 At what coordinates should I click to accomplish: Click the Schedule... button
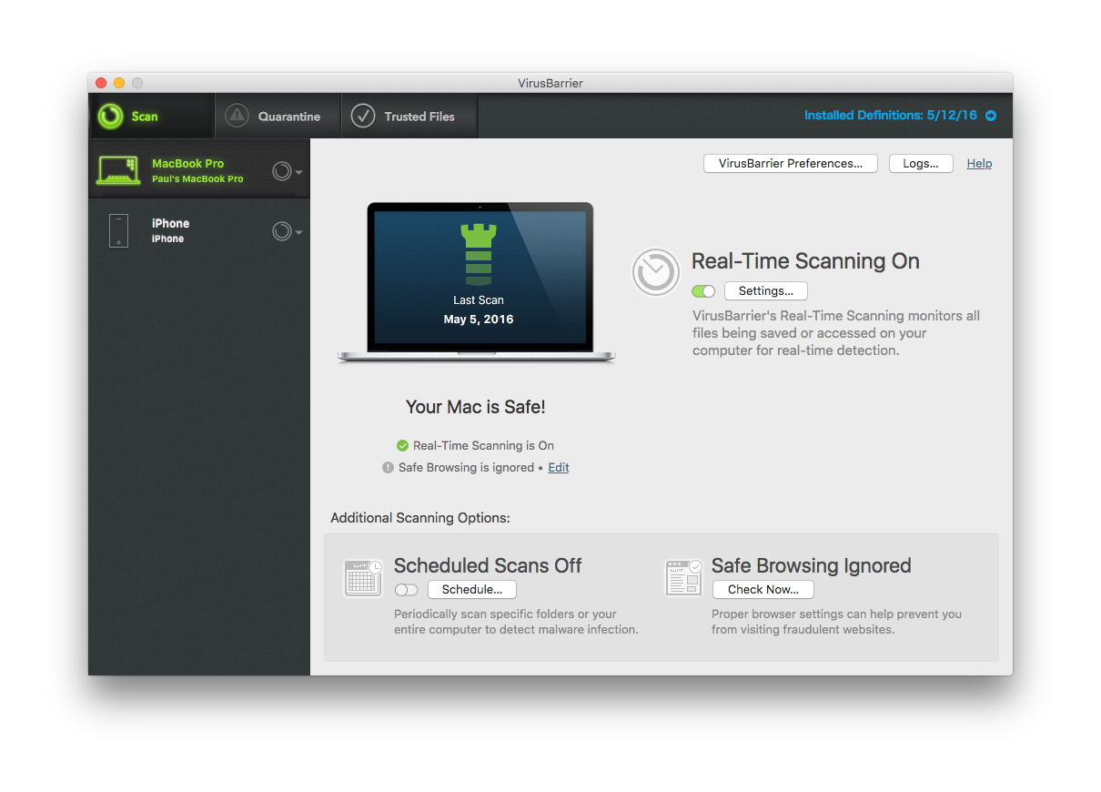[472, 590]
